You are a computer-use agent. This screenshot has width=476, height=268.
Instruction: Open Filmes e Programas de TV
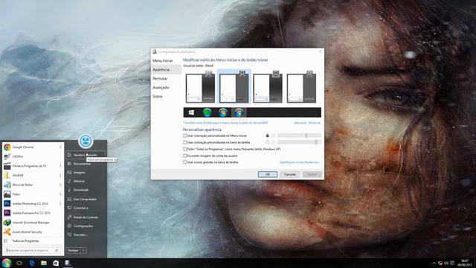pyautogui.click(x=32, y=166)
